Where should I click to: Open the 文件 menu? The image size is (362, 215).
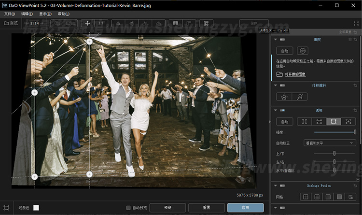click(x=9, y=14)
